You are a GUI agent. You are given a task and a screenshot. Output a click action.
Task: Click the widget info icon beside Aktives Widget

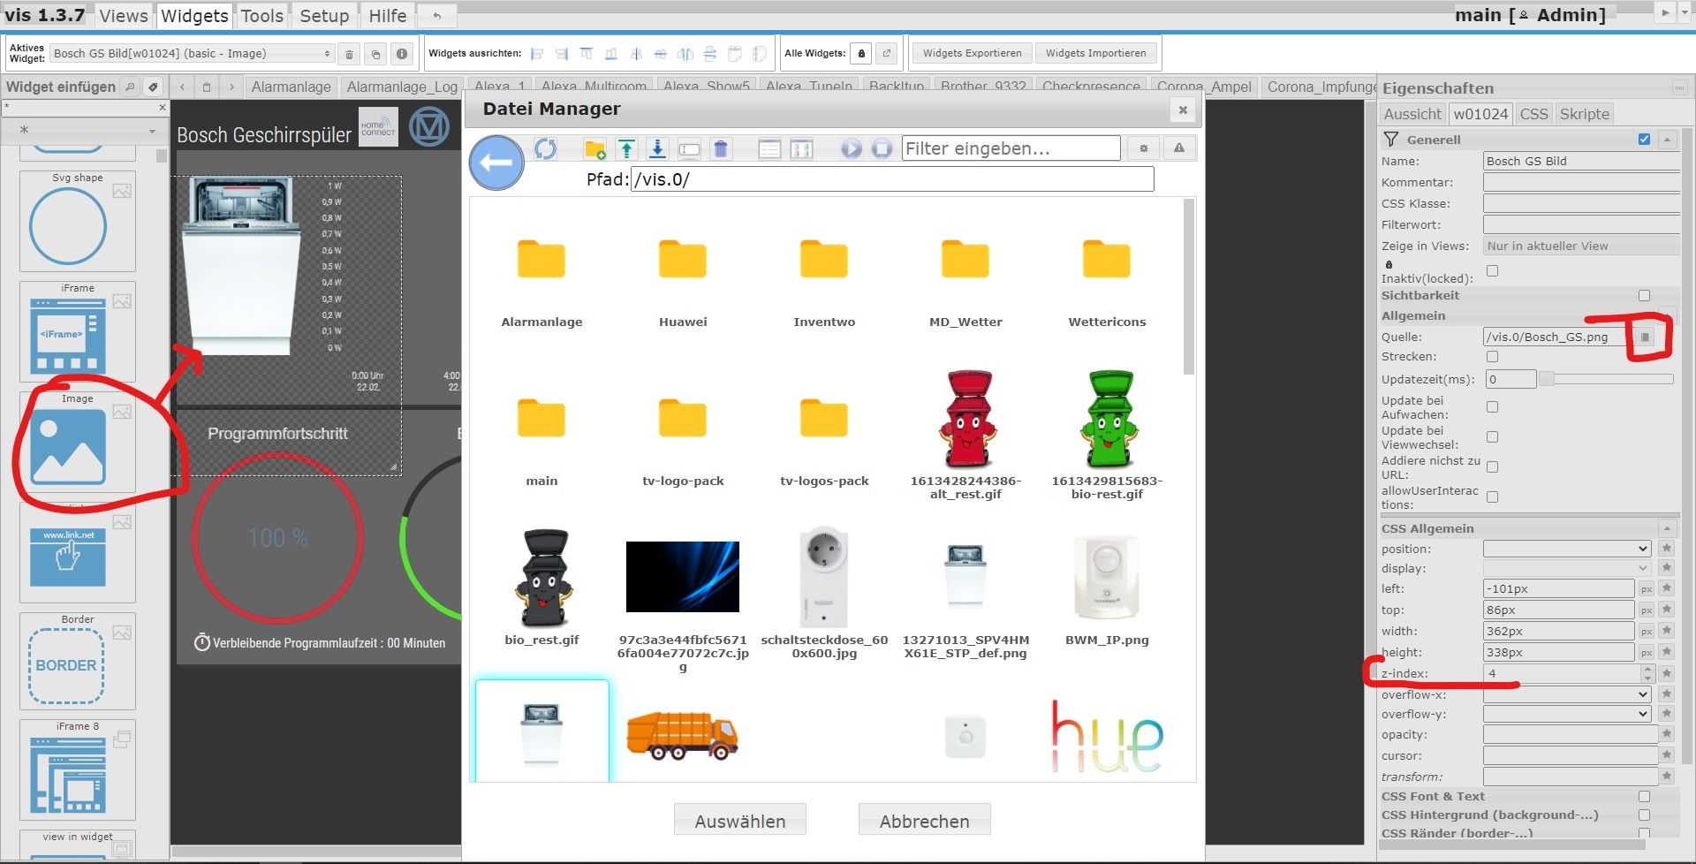coord(403,53)
